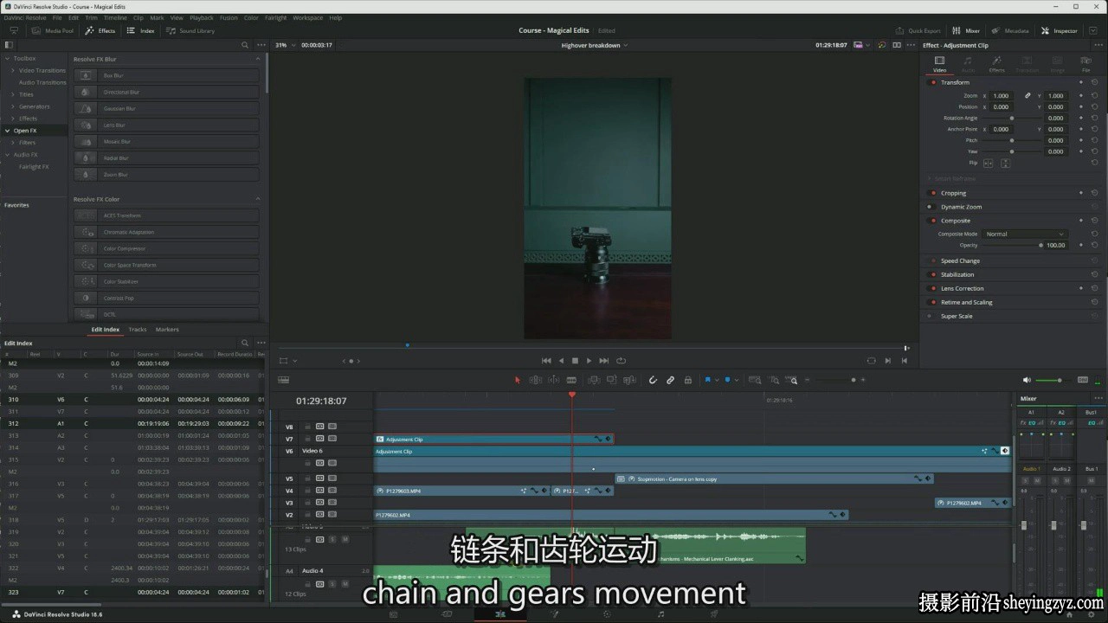Screen dimensions: 1108x623
Task: Play the timeline in reverse
Action: tap(561, 360)
